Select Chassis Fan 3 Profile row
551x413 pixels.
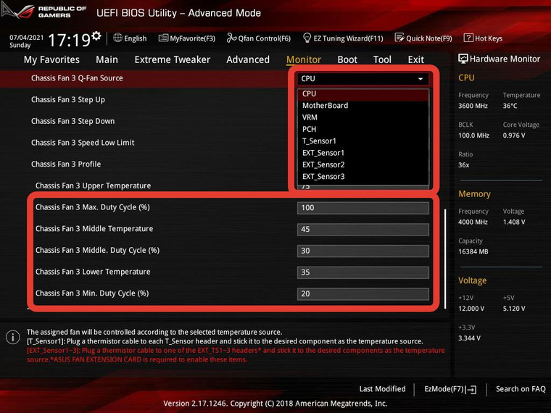click(x=66, y=164)
